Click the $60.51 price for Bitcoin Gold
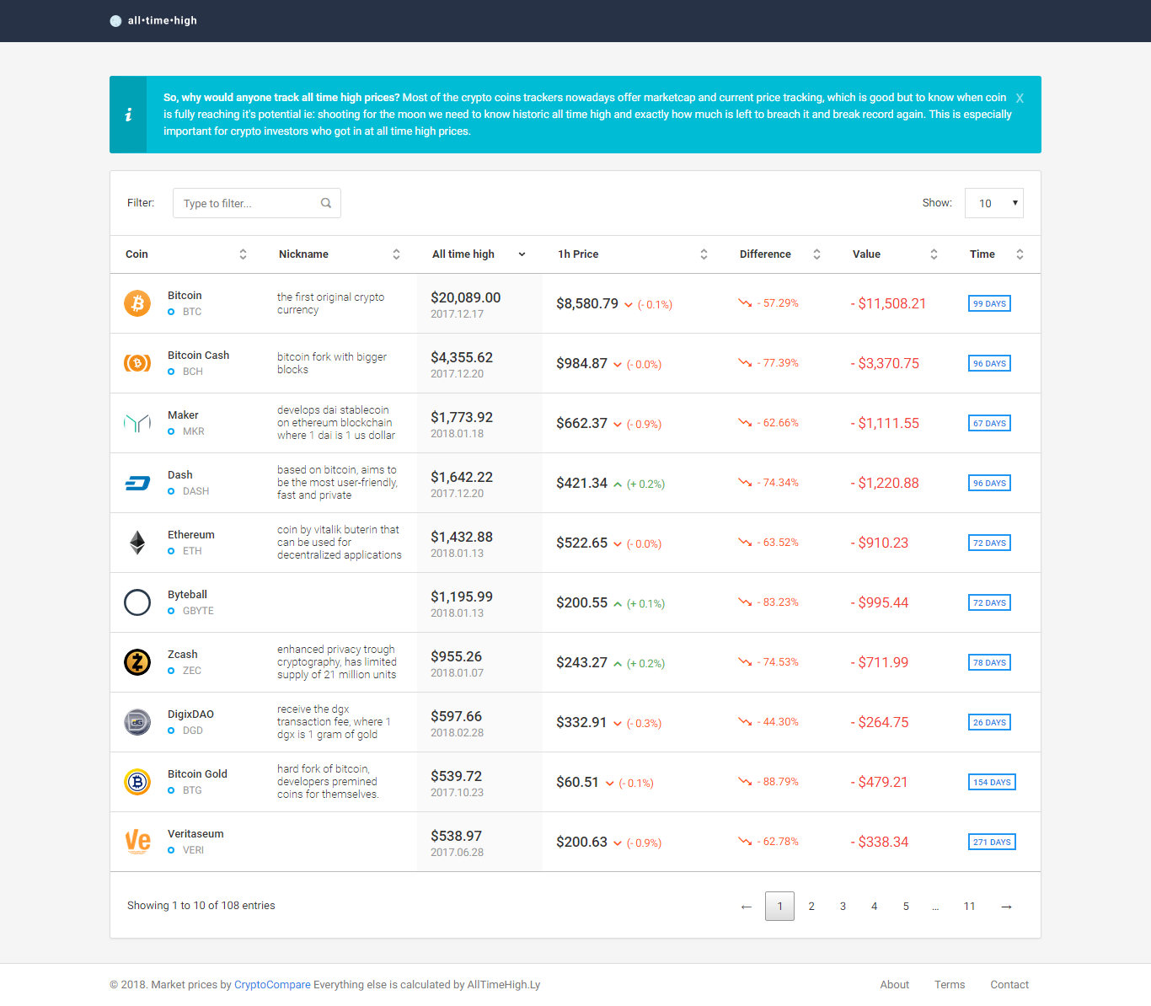 point(577,783)
